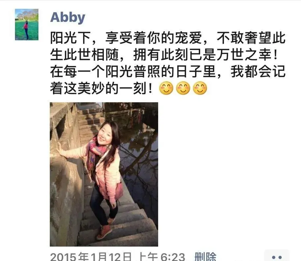301x261 pixels.
Task: Select the last blushing smiley emoji
Action: tap(200, 88)
